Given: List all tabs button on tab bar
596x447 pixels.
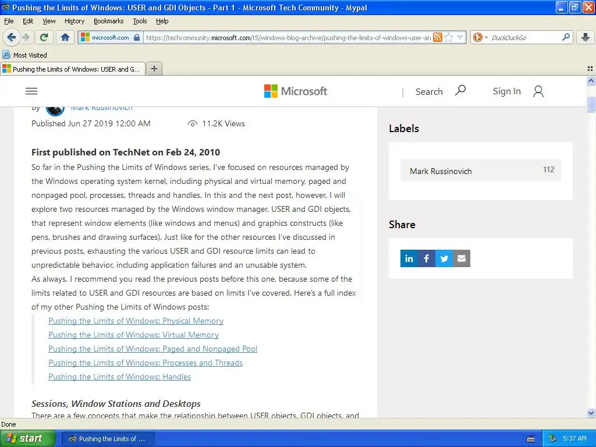Looking at the screenshot, I should [590, 69].
